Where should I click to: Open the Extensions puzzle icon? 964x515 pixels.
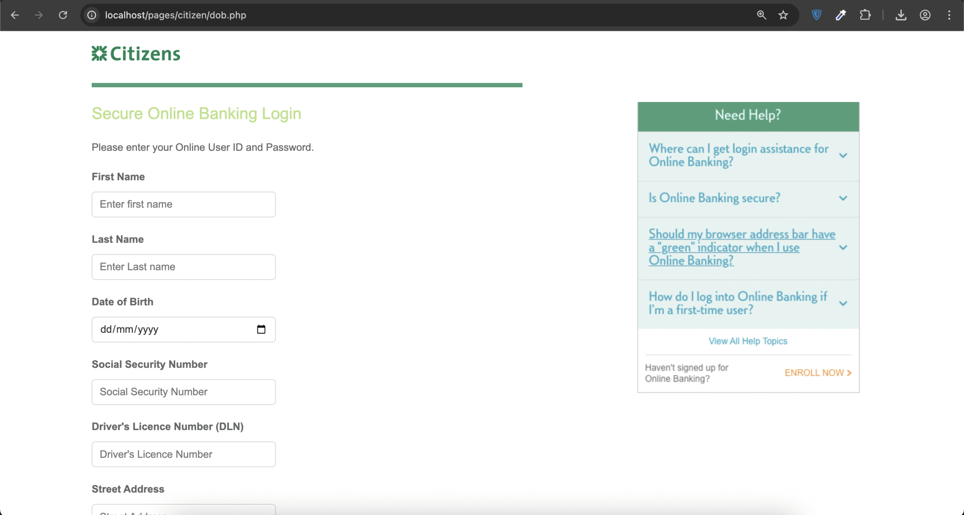tap(865, 15)
